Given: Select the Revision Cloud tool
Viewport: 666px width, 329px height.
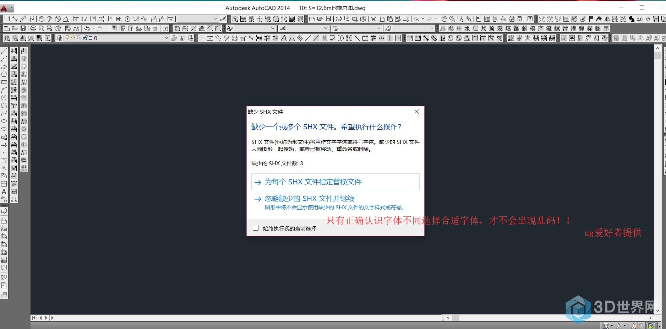Looking at the screenshot, I should (4, 106).
